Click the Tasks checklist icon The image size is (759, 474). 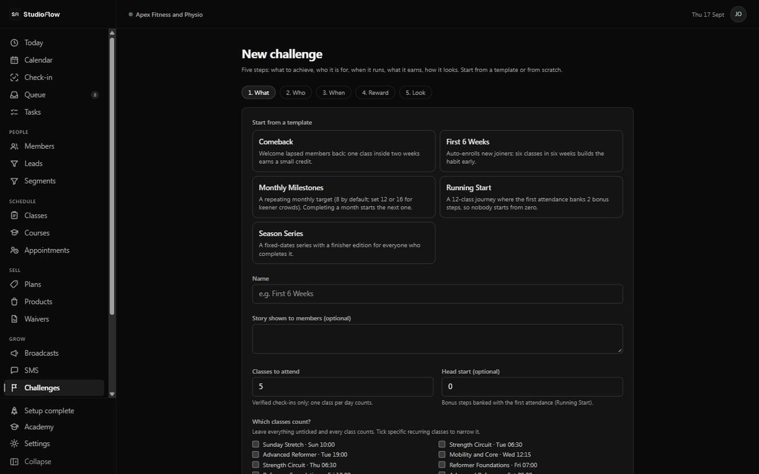point(14,112)
